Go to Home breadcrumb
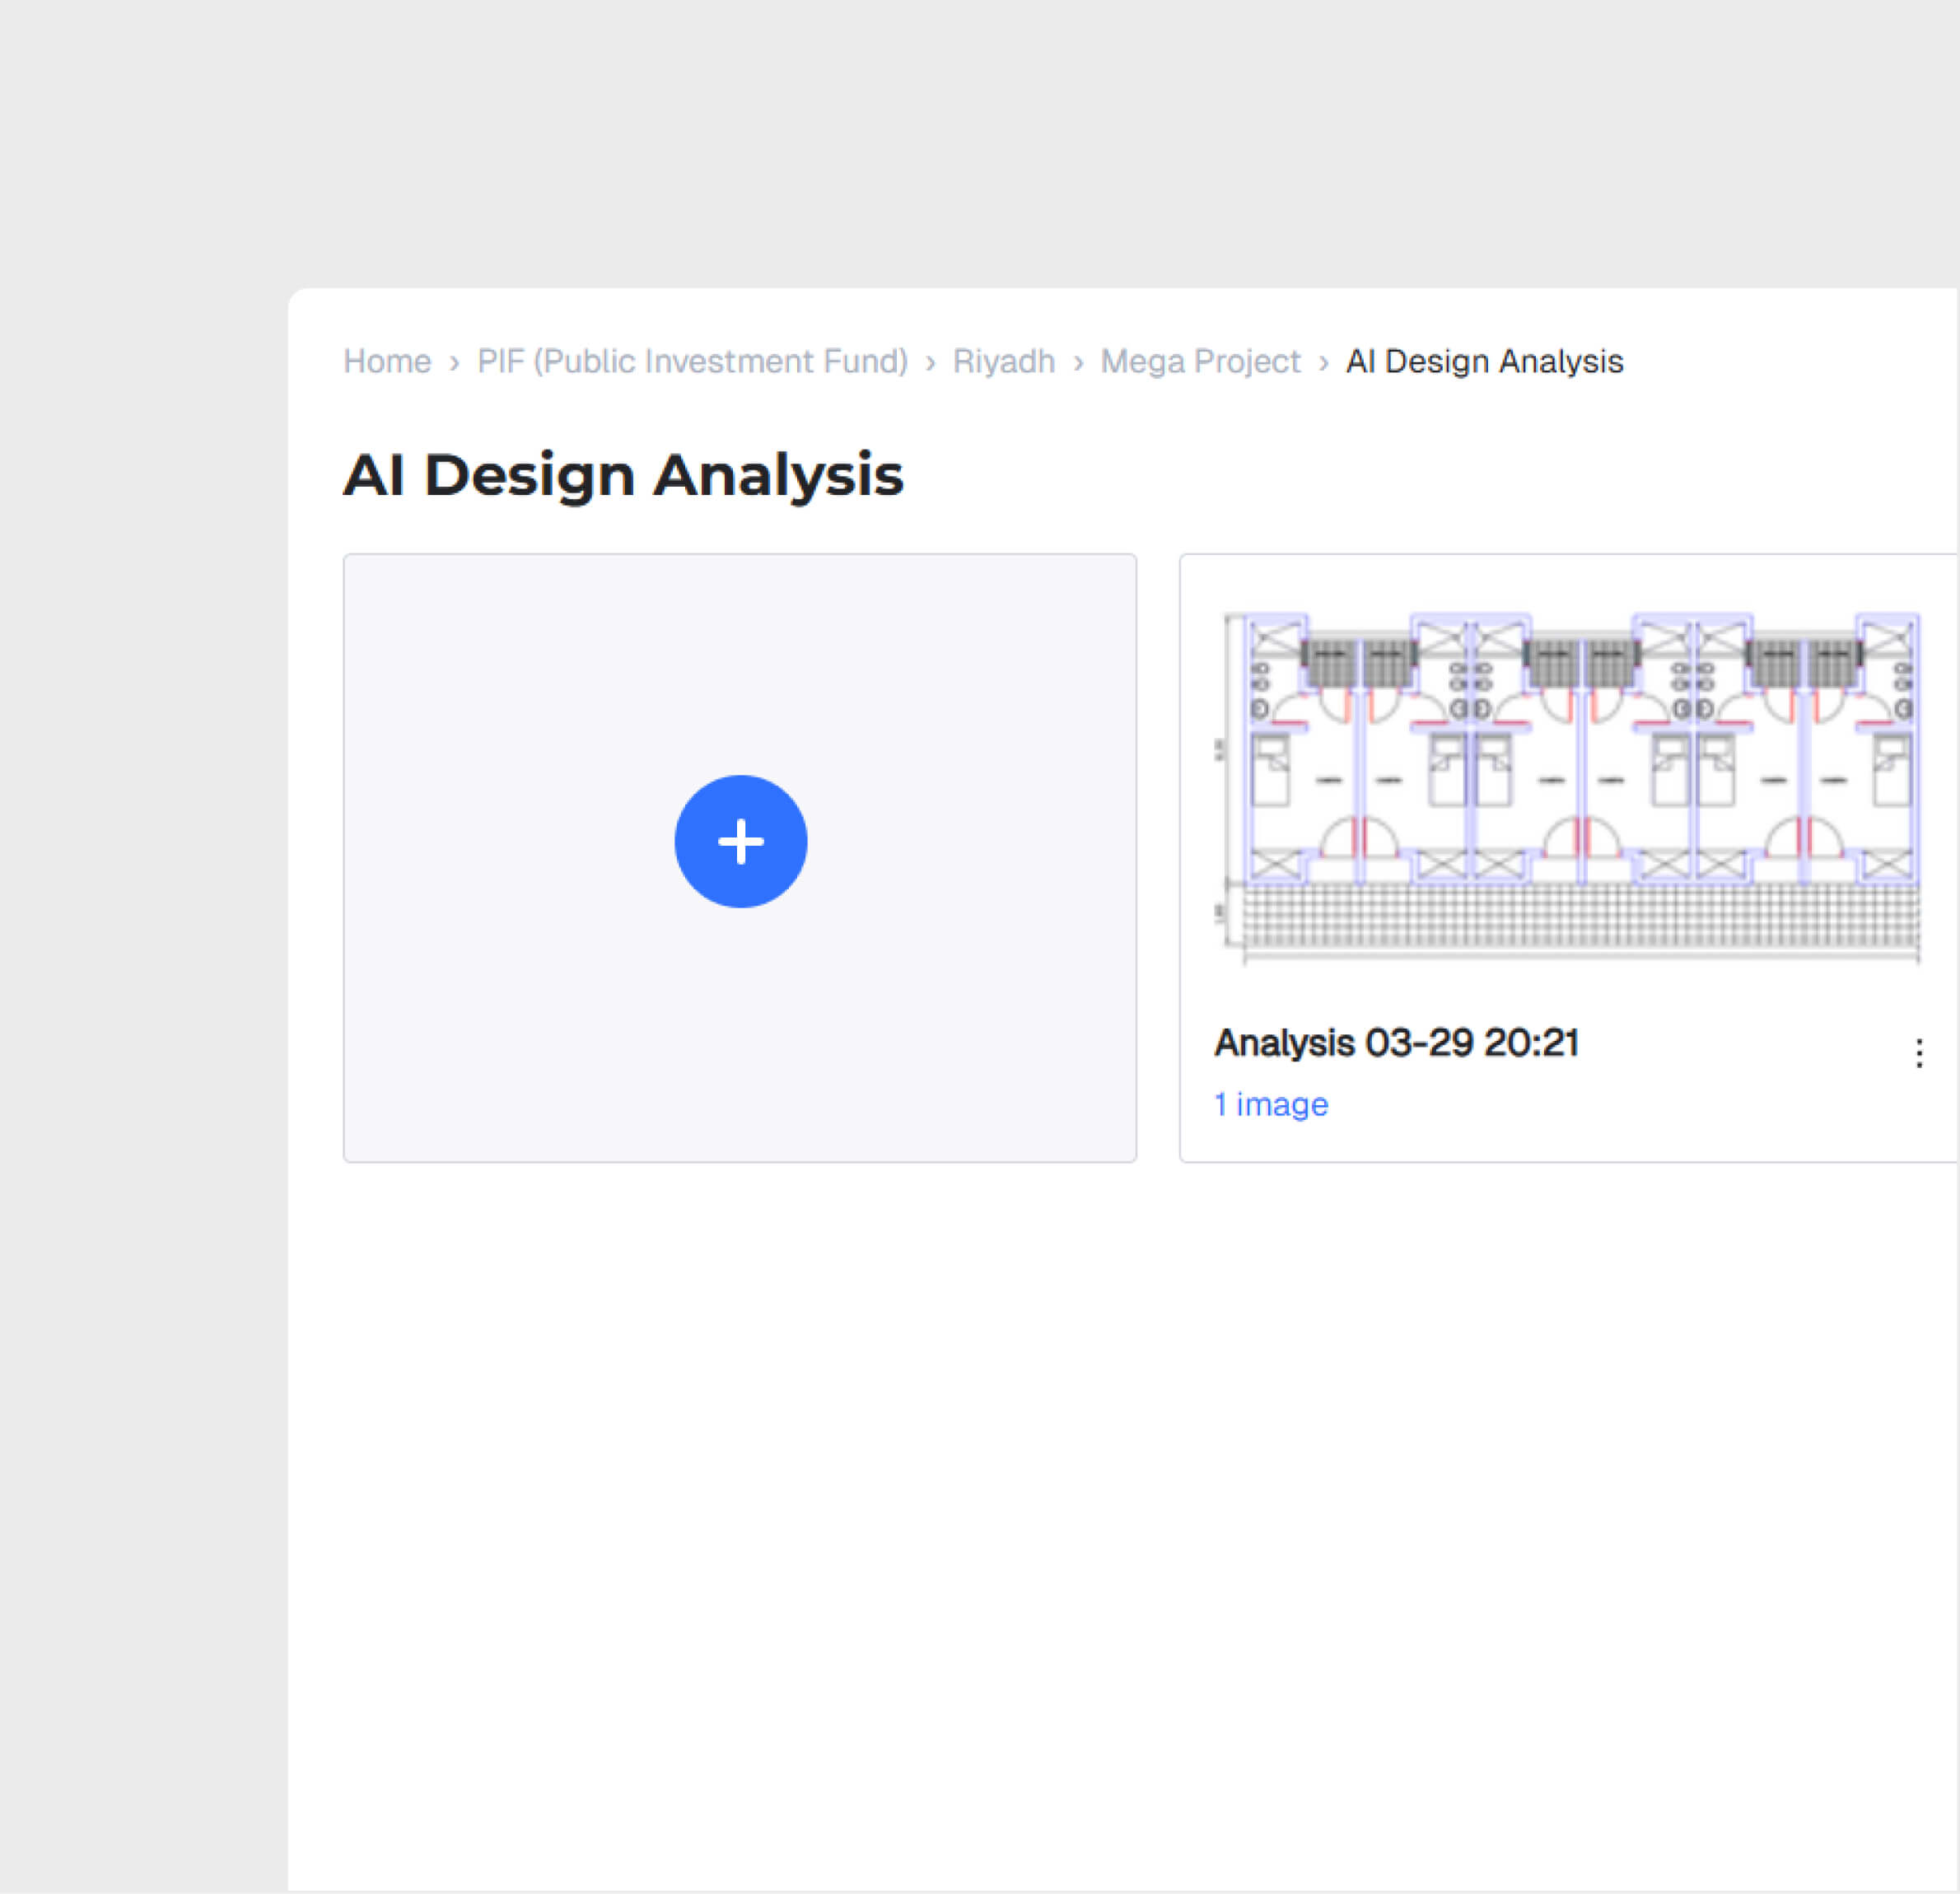This screenshot has height=1894, width=1960. pos(387,361)
